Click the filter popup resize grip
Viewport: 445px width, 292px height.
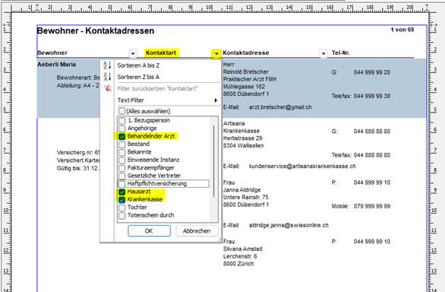pyautogui.click(x=219, y=240)
